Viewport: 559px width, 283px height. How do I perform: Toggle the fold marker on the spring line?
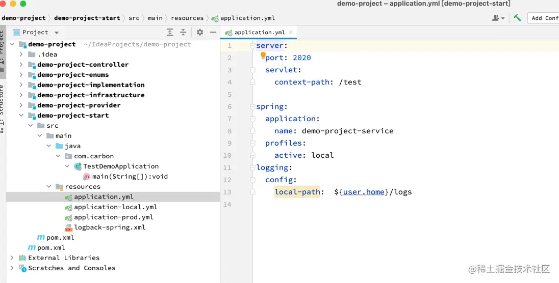[252, 107]
